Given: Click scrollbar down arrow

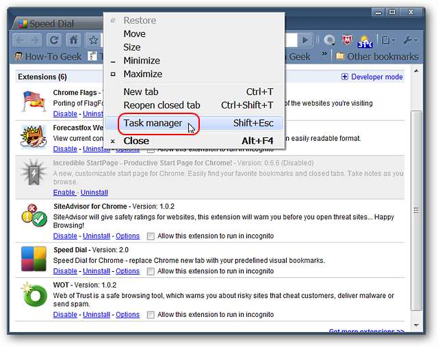Looking at the screenshot, I should 416,325.
